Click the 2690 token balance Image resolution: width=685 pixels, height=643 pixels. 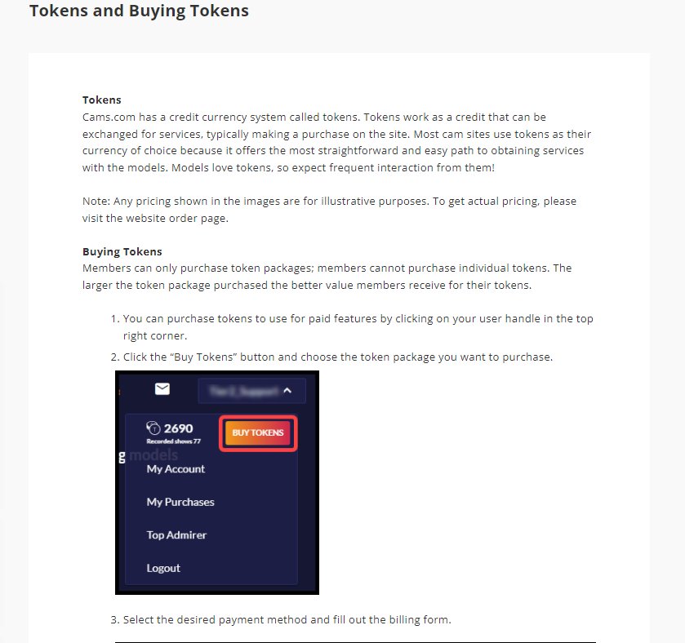178,428
